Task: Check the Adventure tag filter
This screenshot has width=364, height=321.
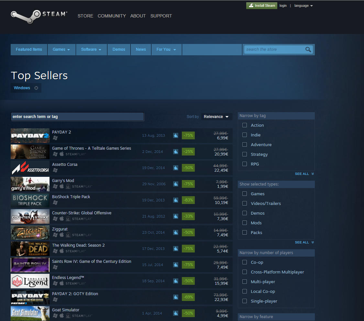Action: click(245, 144)
